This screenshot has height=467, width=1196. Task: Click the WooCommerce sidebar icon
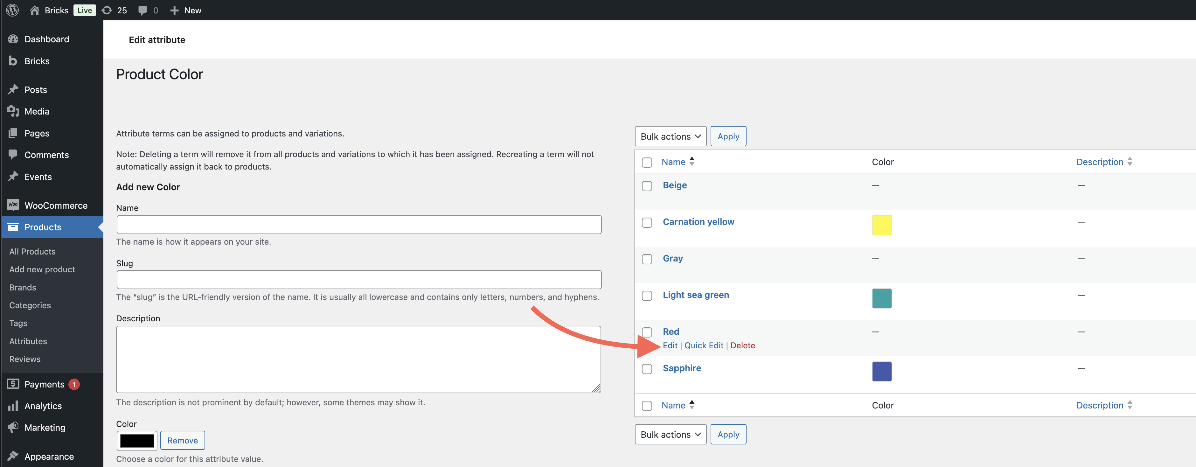[x=13, y=205]
